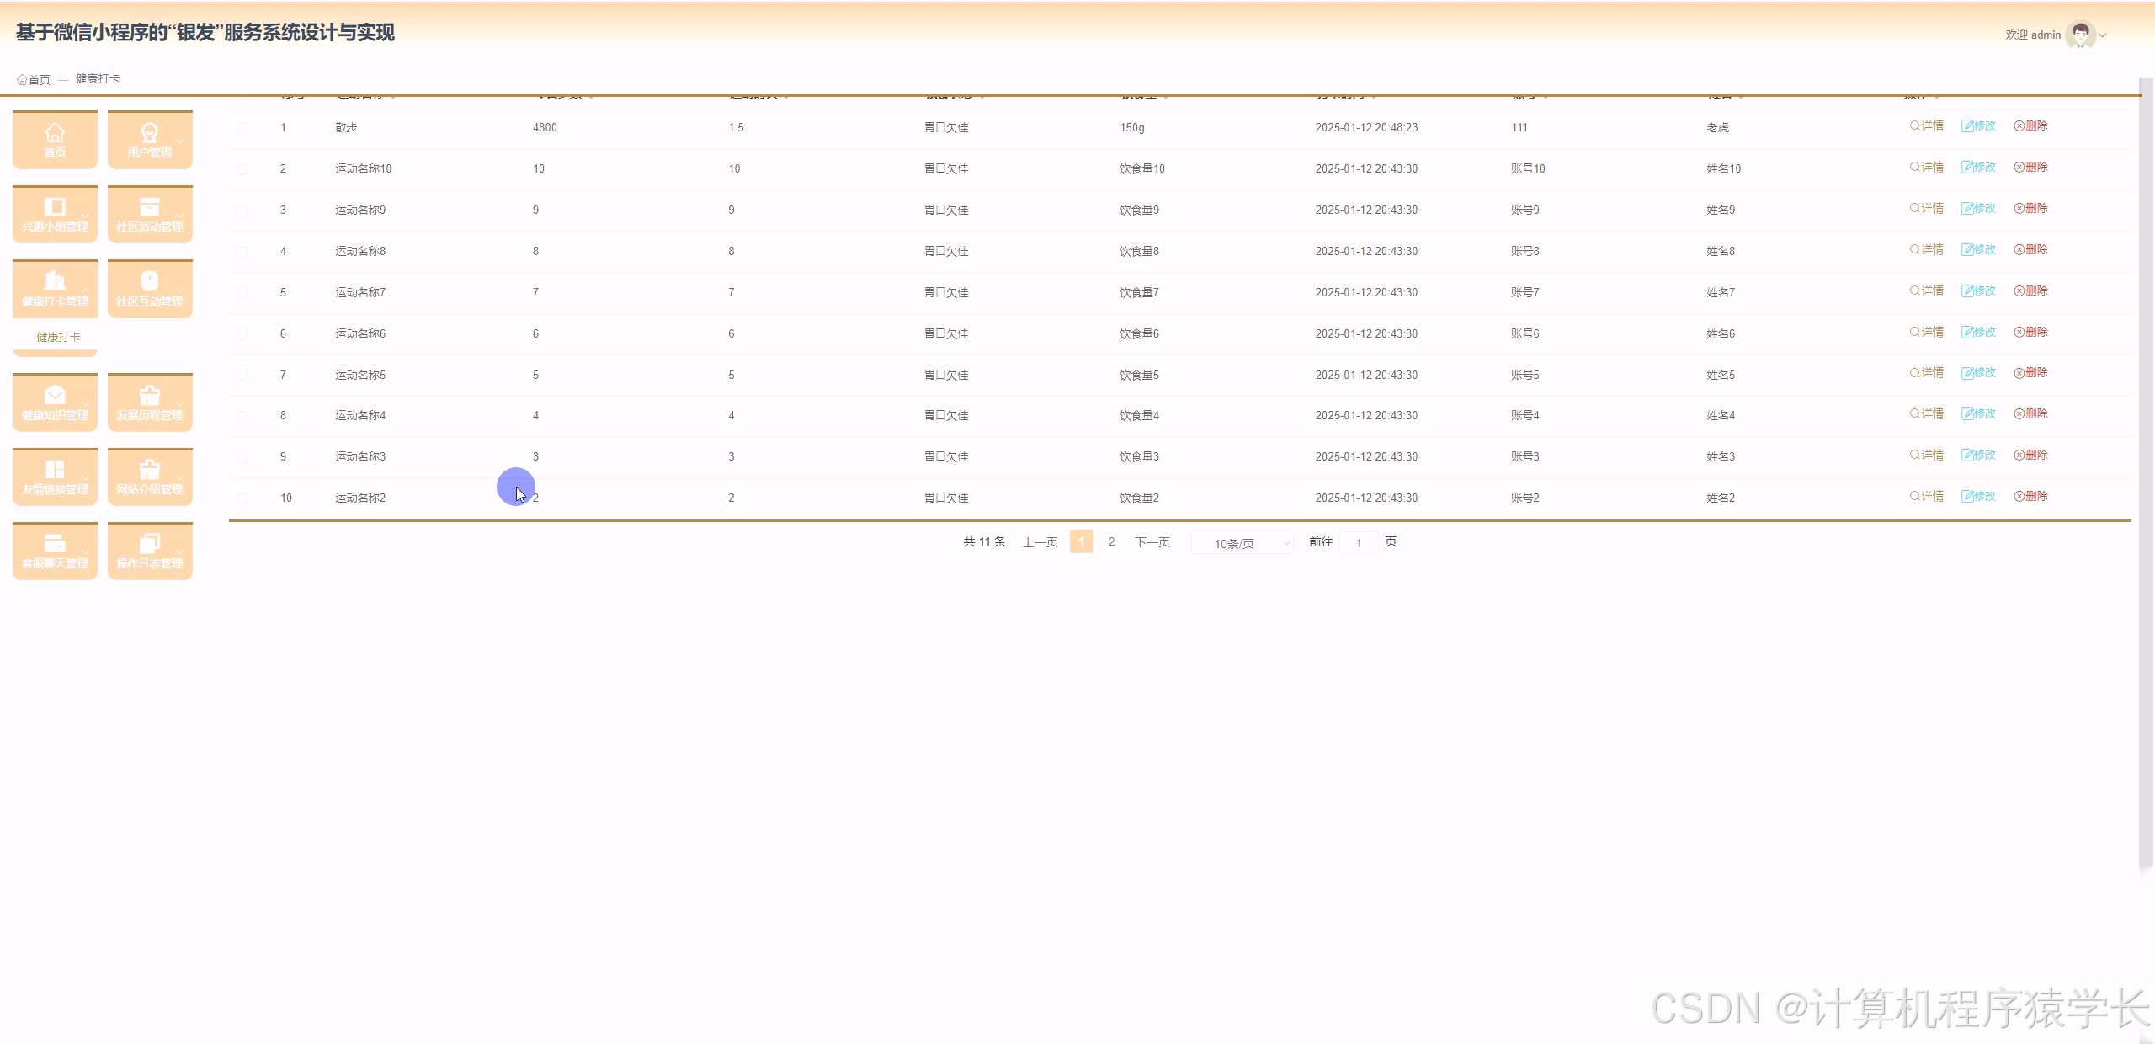Tick the checkbox for row 运动名称6
2155x1044 pixels.
coord(242,334)
